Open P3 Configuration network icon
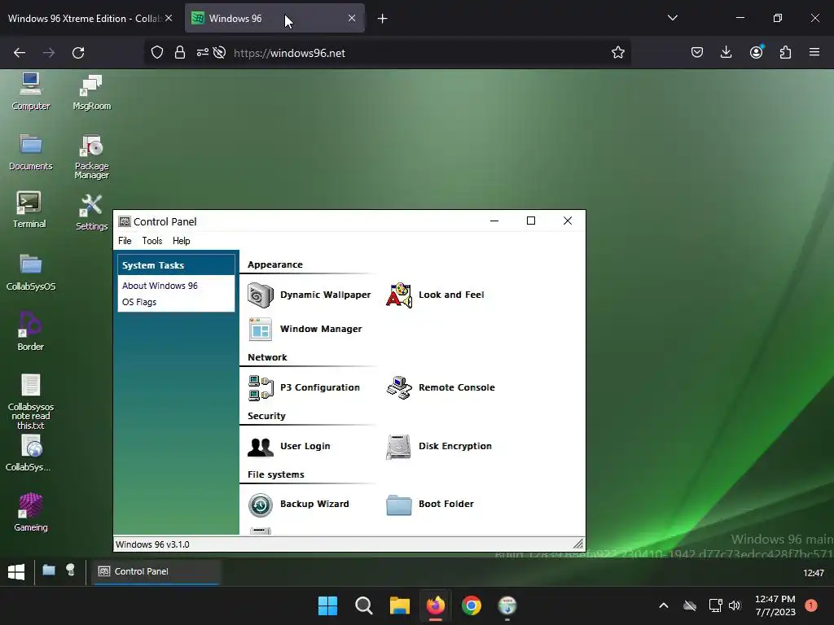This screenshot has height=625, width=834. (261, 387)
